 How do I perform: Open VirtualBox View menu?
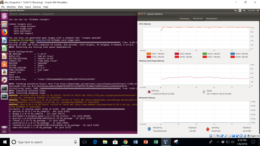[20, 7]
